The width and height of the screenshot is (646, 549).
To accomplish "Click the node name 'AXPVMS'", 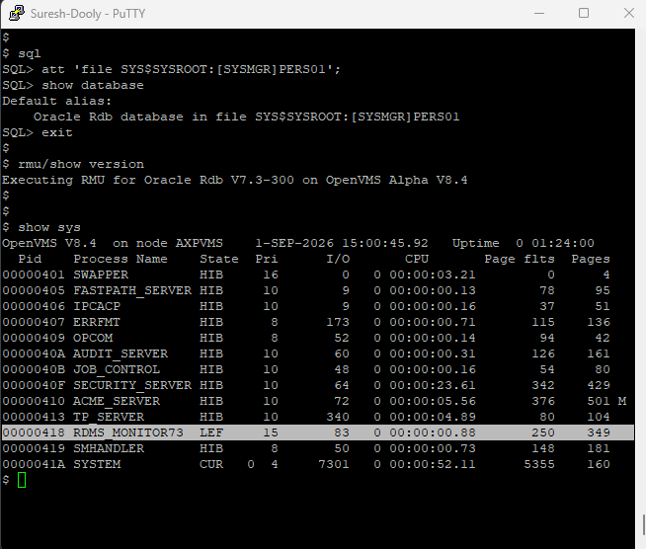I will [x=200, y=243].
